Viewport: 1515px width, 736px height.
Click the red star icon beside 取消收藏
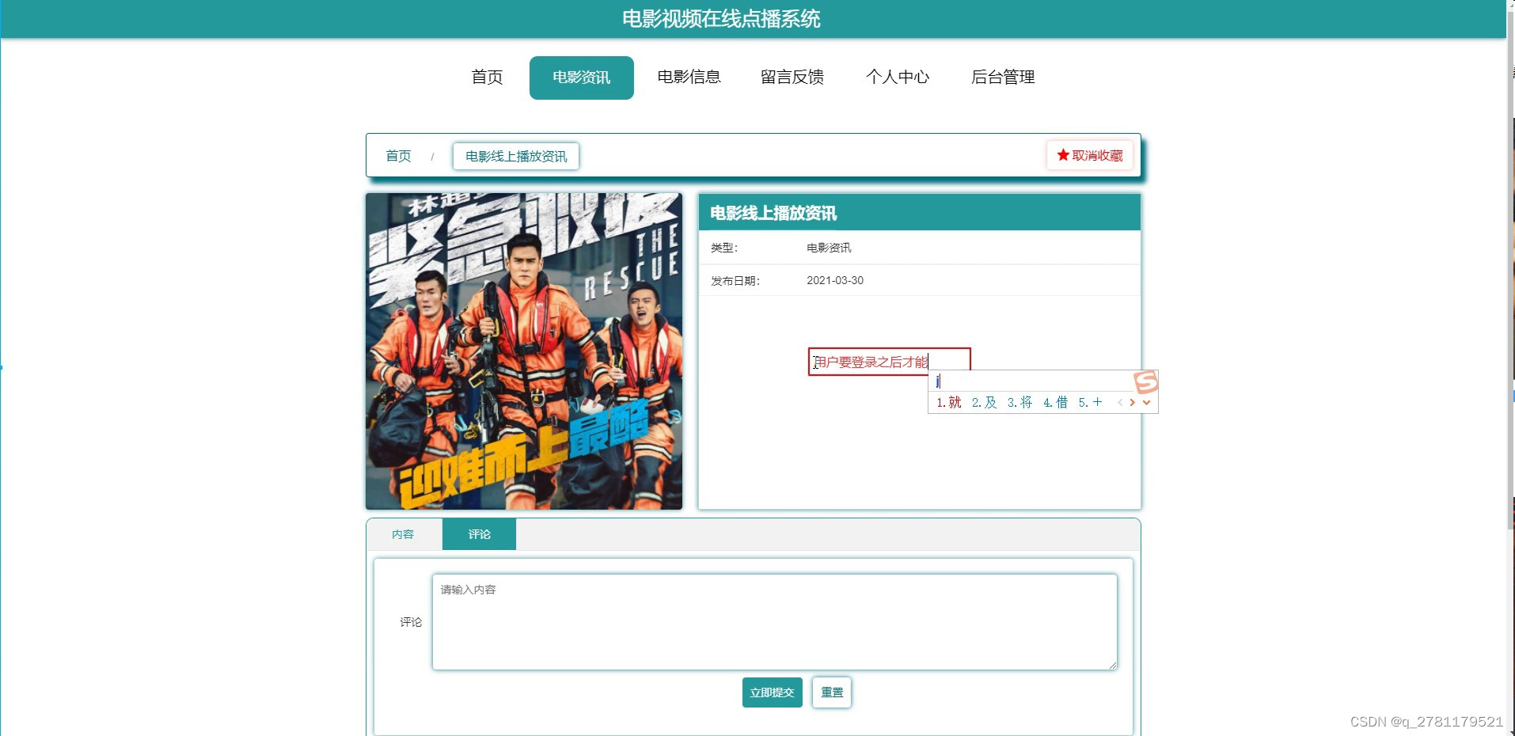[x=1061, y=156]
